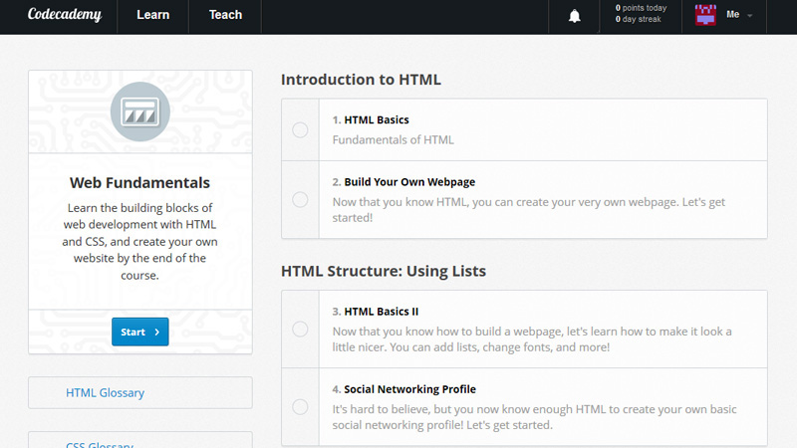The height and width of the screenshot is (448, 797).
Task: Select the Social Networking Profile circle
Action: (300, 407)
